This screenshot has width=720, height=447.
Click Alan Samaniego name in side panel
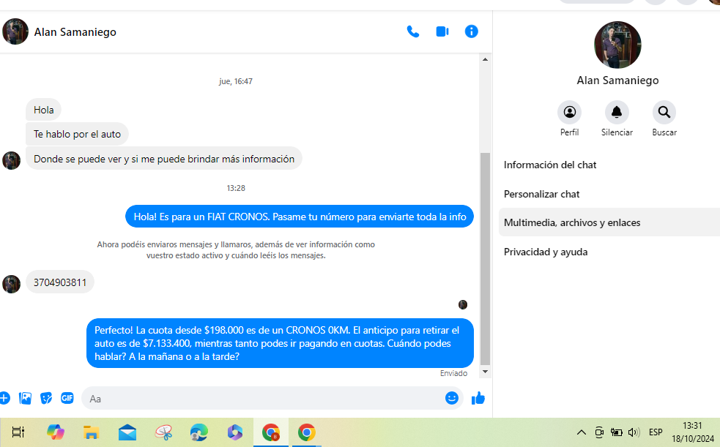coord(617,80)
